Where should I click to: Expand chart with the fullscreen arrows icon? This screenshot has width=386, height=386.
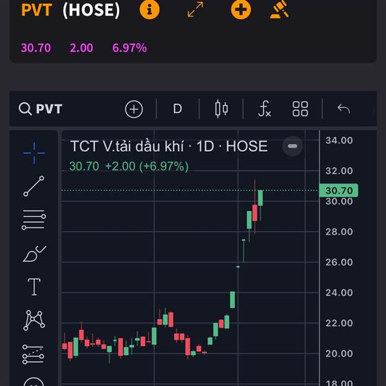(195, 10)
